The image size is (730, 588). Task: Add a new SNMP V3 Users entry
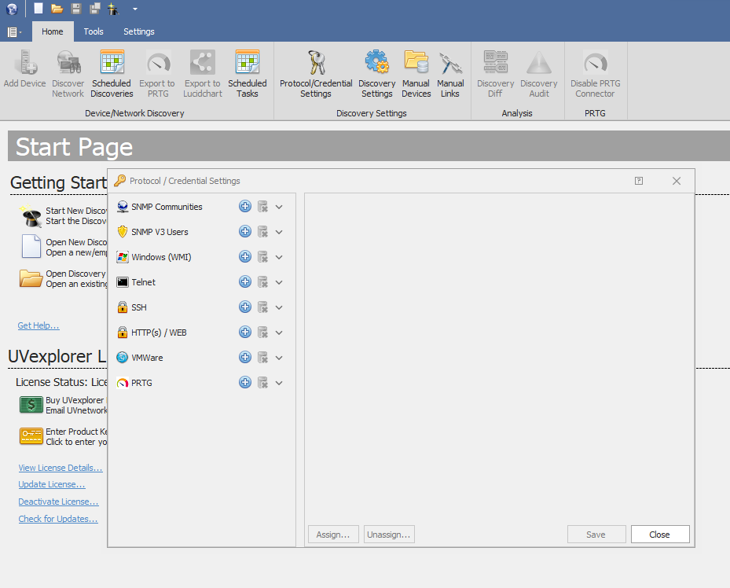pos(245,231)
